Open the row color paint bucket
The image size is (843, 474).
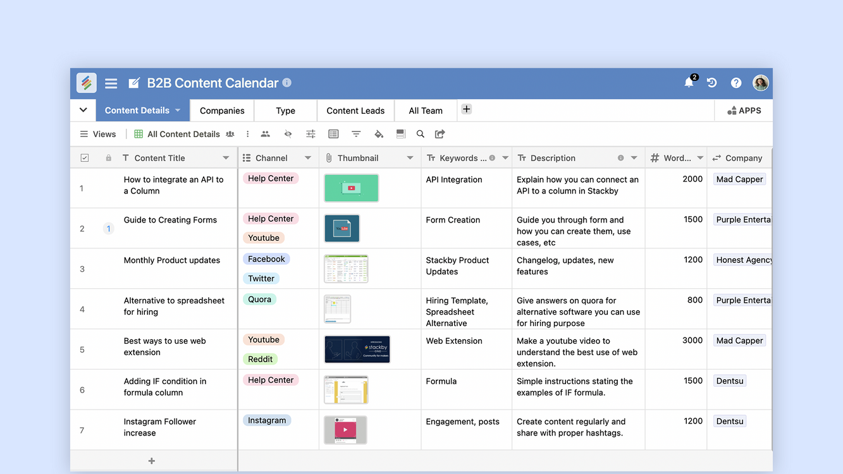(x=379, y=134)
